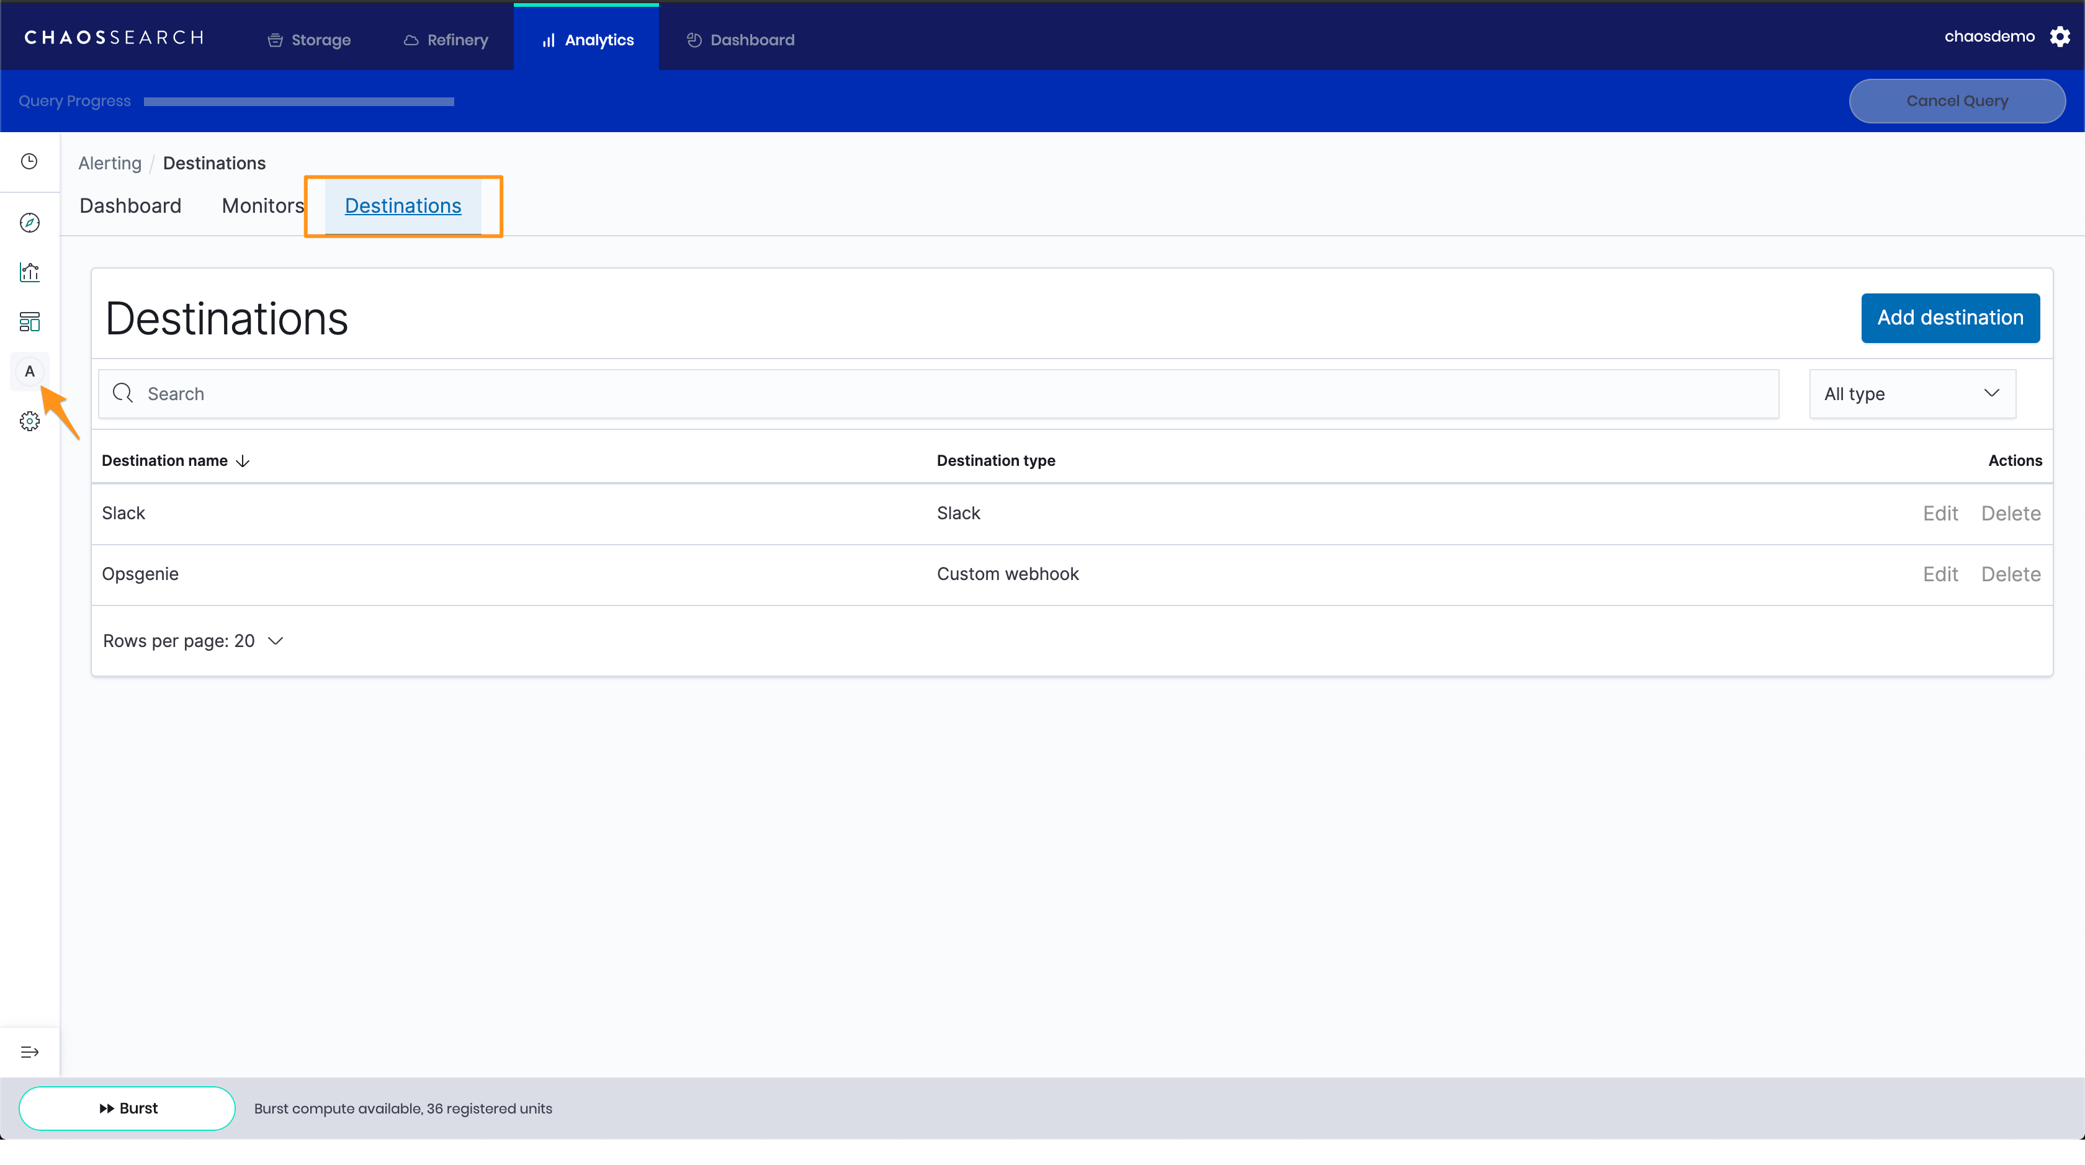
Task: Expand the sidebar navigation arrow icon
Action: (x=29, y=1051)
